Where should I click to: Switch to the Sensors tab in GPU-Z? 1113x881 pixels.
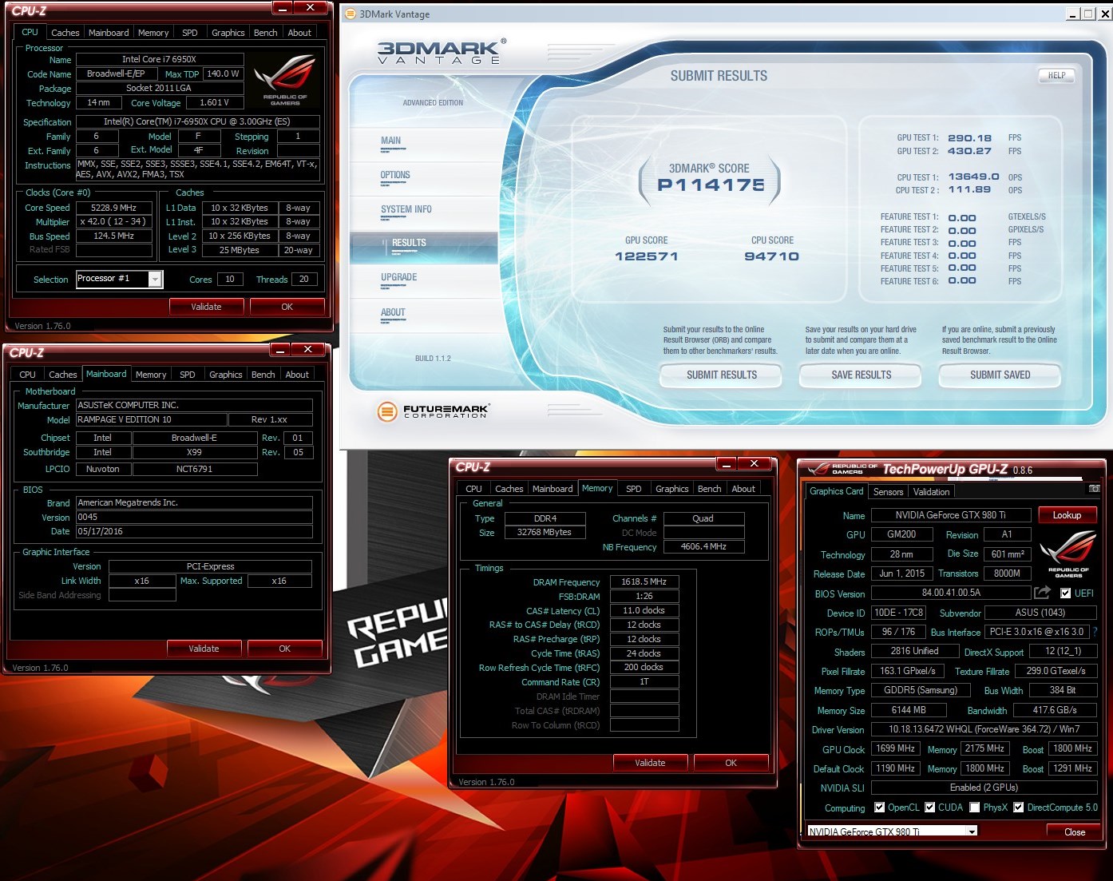pos(888,492)
